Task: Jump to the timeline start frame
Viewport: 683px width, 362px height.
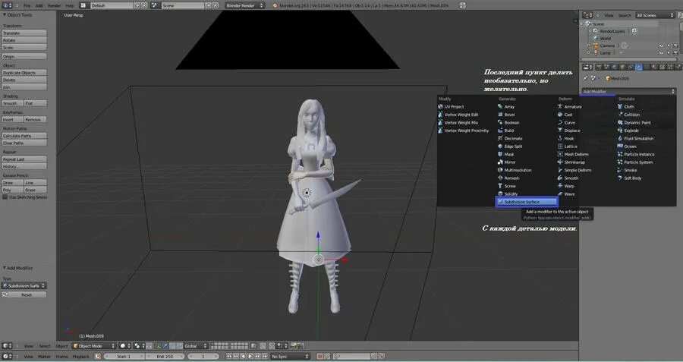Action: coord(229,357)
